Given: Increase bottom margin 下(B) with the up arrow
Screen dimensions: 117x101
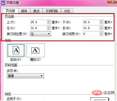Looking at the screenshot, I should pyautogui.click(x=101, y=21).
